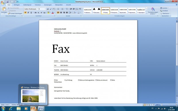The width and height of the screenshot is (178, 111).
Task: Center align the paragraph
Action: coord(61,13)
